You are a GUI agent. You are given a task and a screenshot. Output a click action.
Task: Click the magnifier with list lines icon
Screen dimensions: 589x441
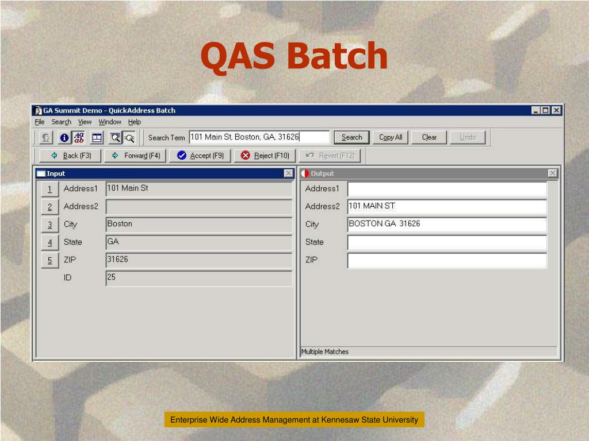(x=129, y=138)
